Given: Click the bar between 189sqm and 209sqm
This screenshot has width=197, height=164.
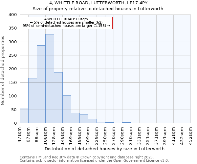Looking at the screenshot, I should point(84,119).
